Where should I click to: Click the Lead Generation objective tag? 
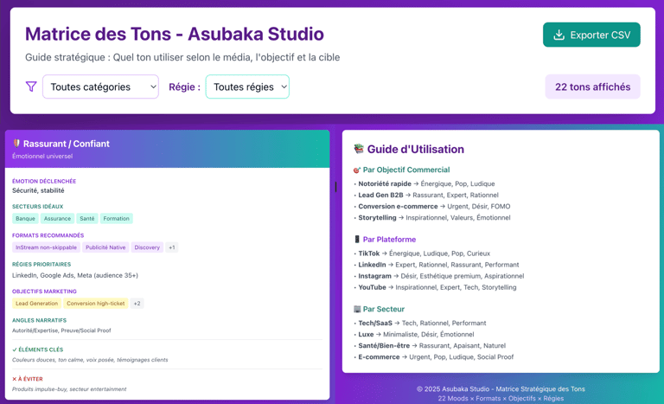[37, 304]
